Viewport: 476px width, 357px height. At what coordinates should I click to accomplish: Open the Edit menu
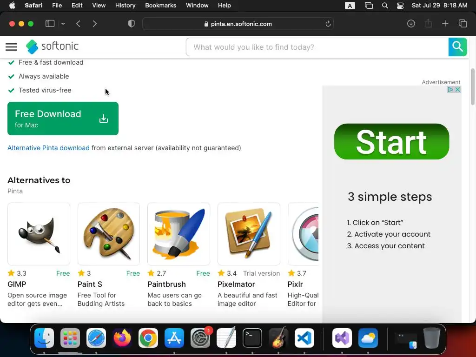[x=77, y=6]
